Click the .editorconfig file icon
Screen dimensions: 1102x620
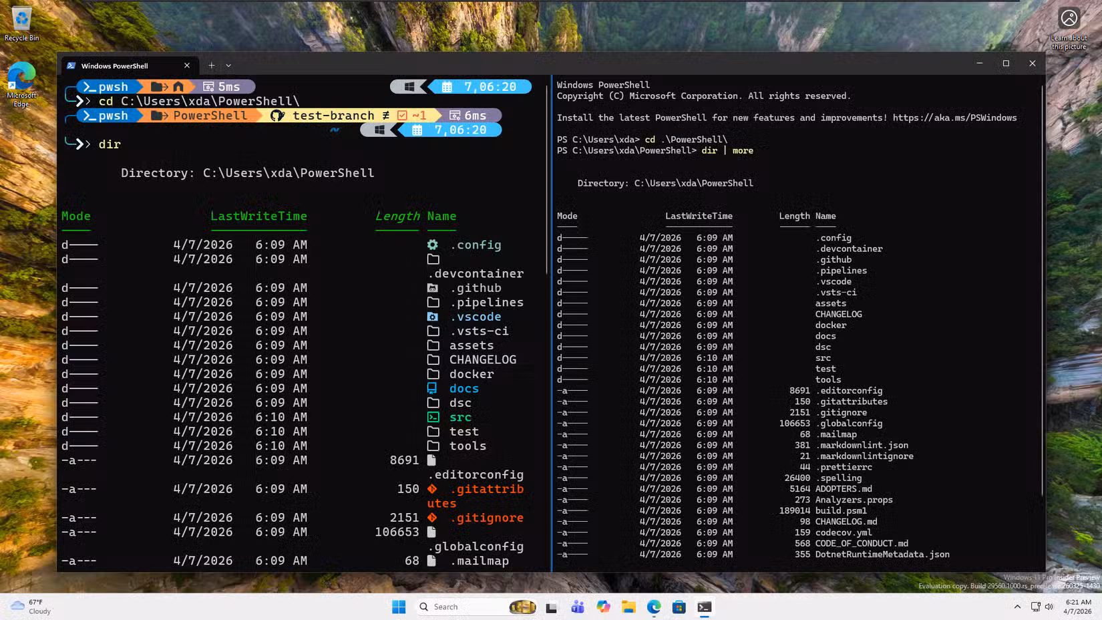(x=431, y=460)
